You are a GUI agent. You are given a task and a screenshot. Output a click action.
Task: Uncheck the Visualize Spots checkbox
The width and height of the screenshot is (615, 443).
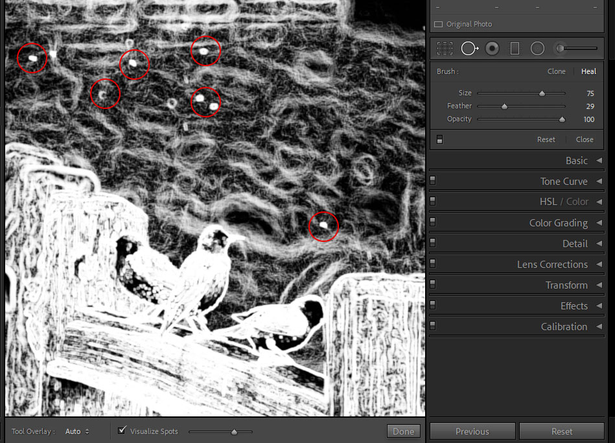(x=122, y=431)
